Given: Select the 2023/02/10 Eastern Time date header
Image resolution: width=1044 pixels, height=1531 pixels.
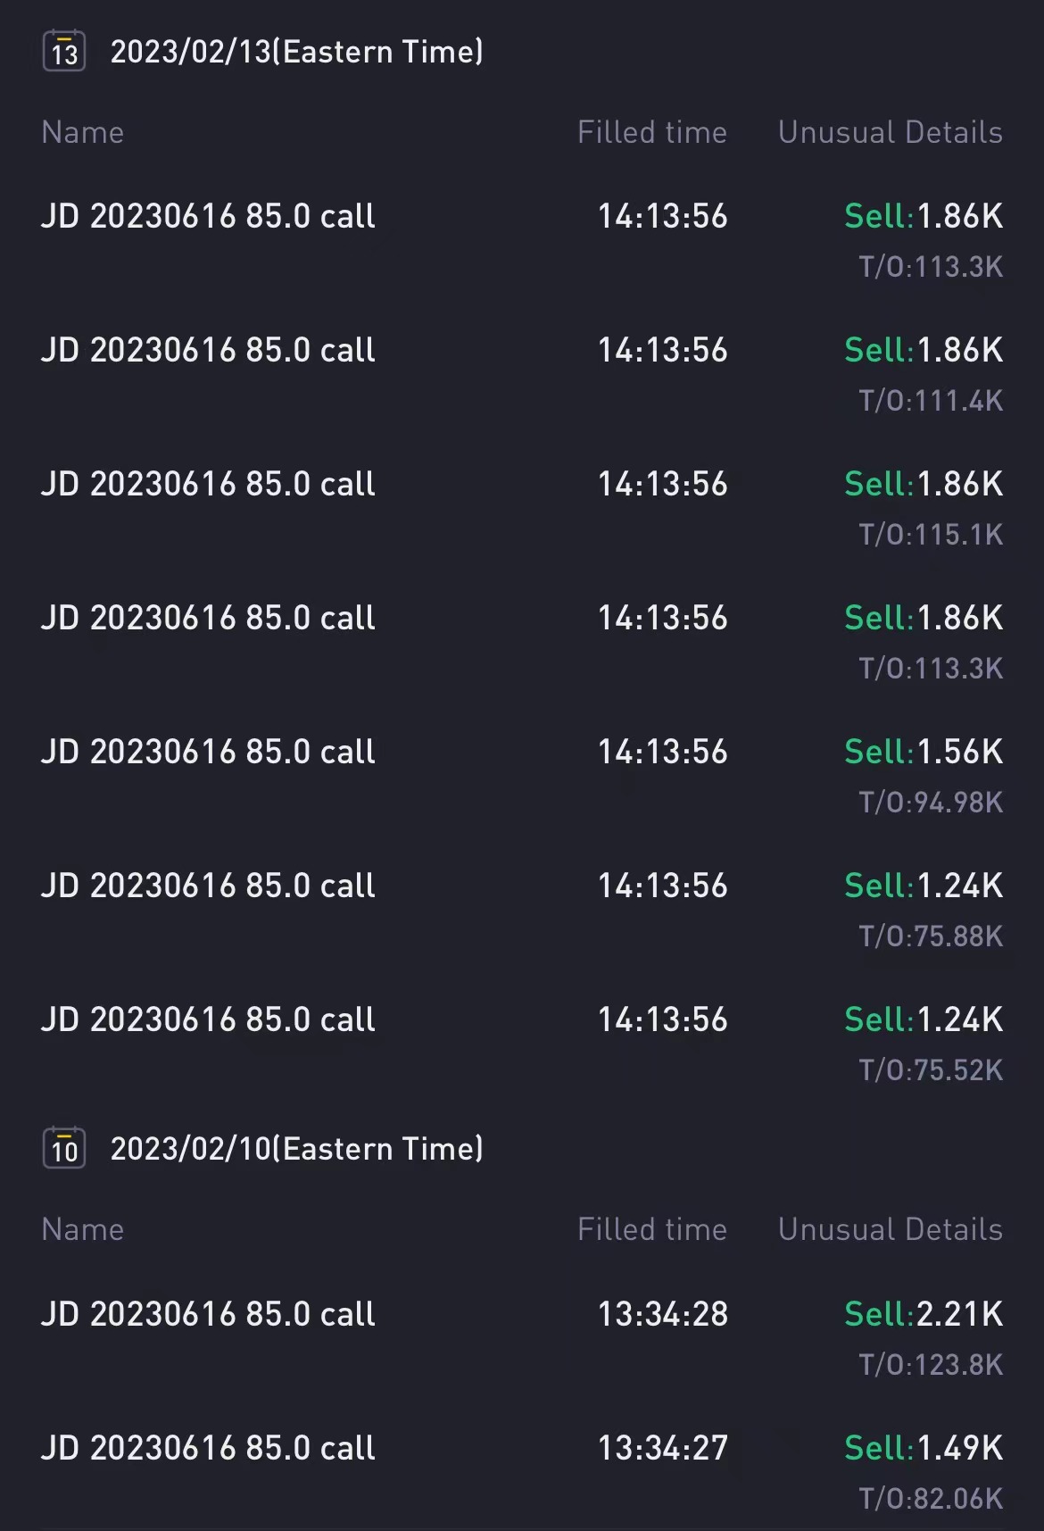Looking at the screenshot, I should point(296,1149).
